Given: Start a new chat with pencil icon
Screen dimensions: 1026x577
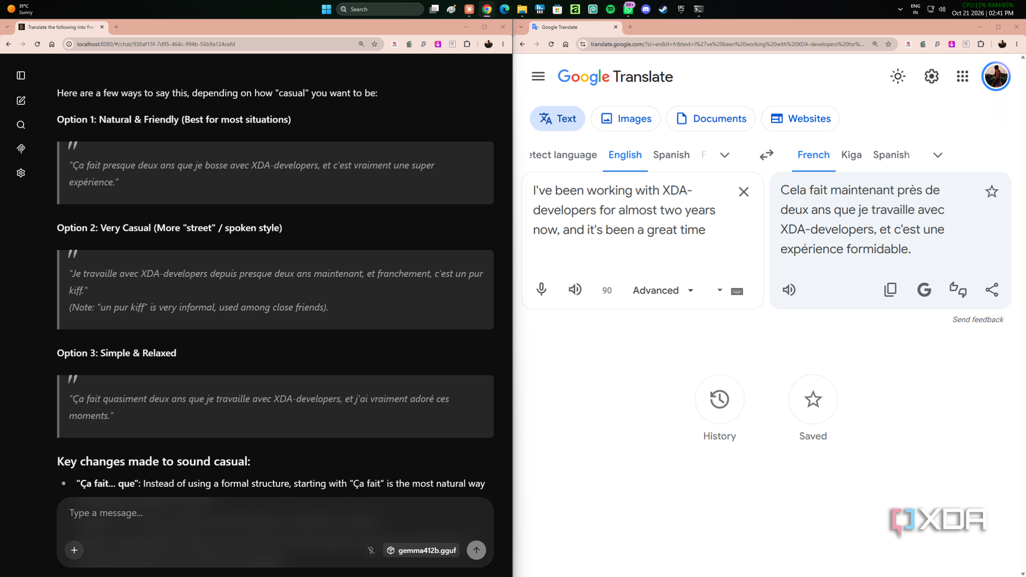Looking at the screenshot, I should coord(21,100).
